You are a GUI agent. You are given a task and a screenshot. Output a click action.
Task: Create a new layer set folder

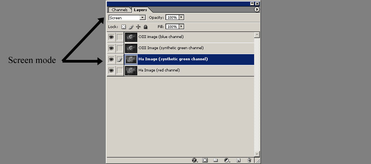(x=216, y=160)
